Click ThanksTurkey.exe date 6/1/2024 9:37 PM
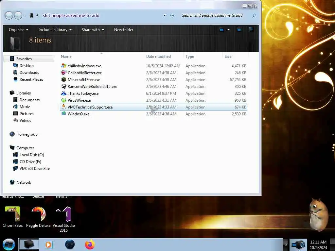The image size is (335, 251). click(161, 93)
